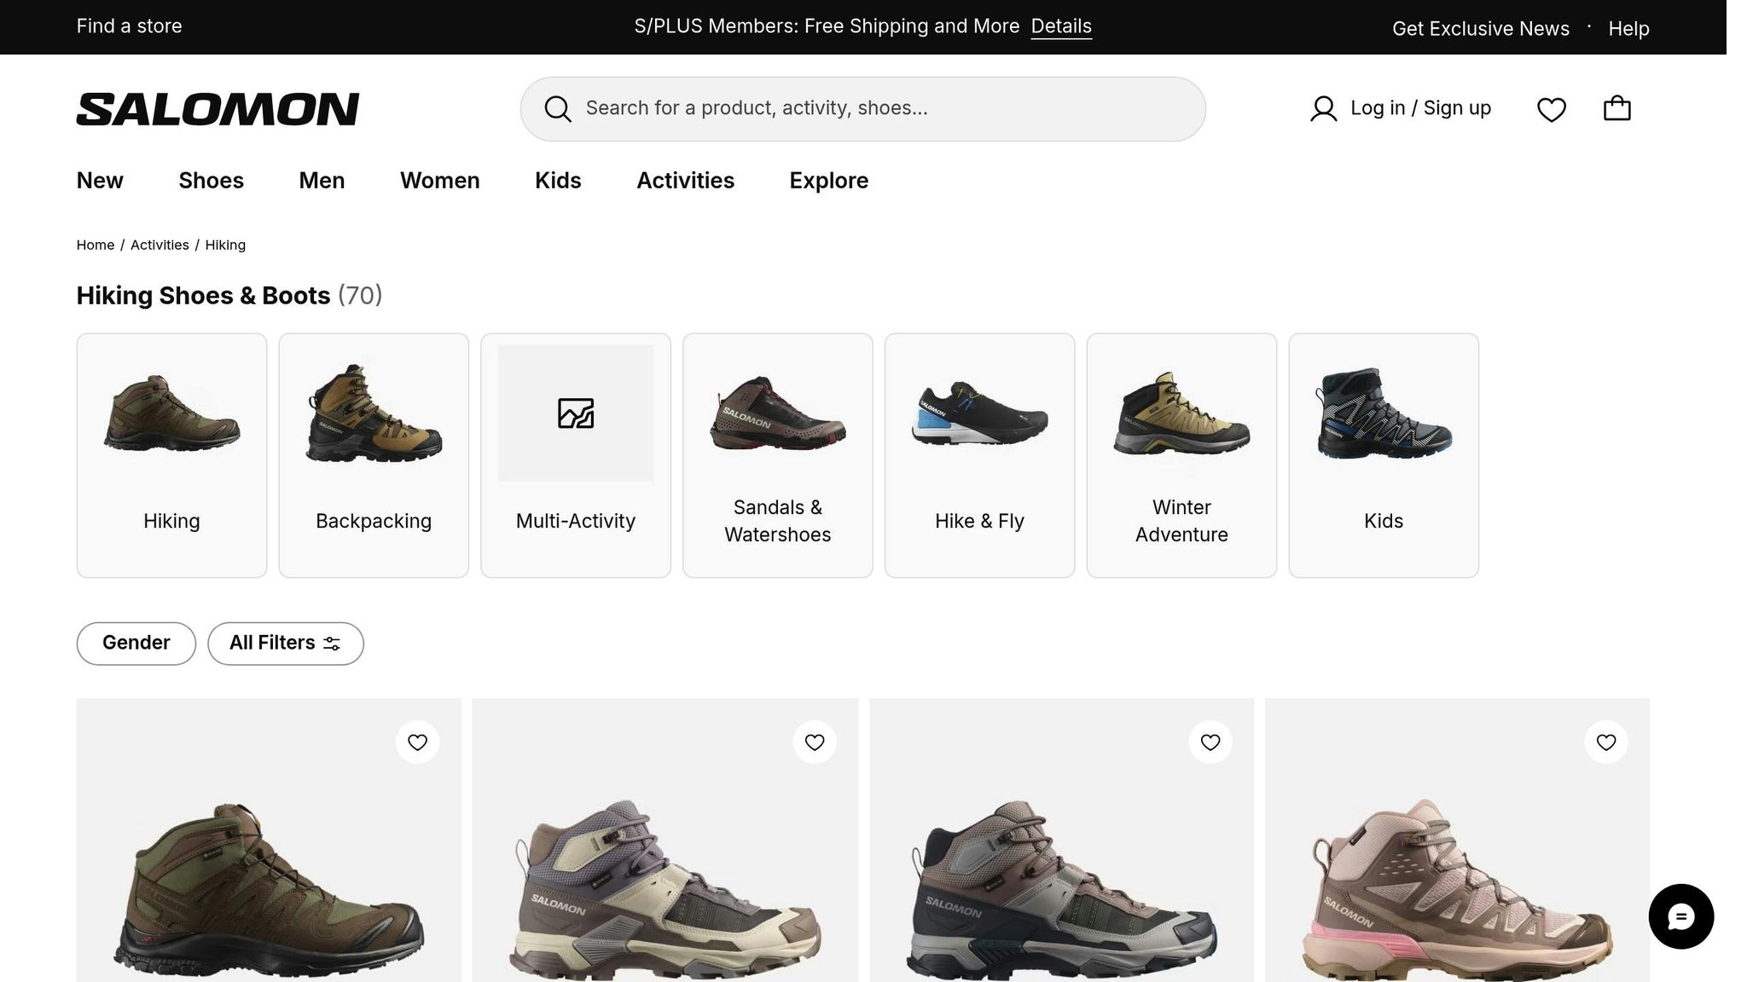Open the Gender filter dropdown

pyautogui.click(x=136, y=644)
